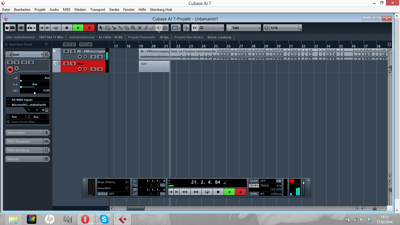The height and width of the screenshot is (225, 400).
Task: Open the Takt grid type dropdown
Action: pos(244,28)
